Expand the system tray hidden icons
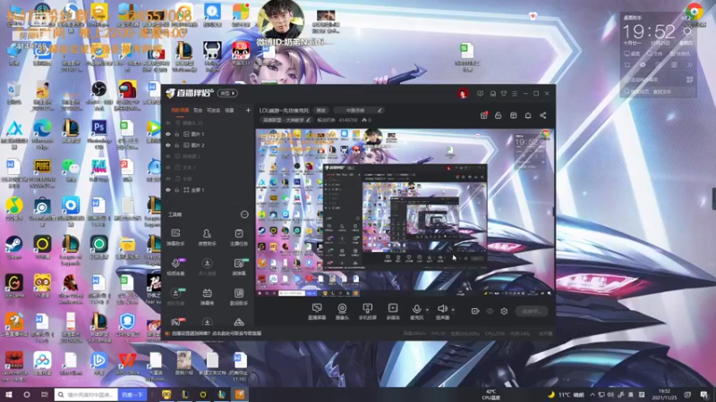Viewport: 716px width, 402px height. 592,395
